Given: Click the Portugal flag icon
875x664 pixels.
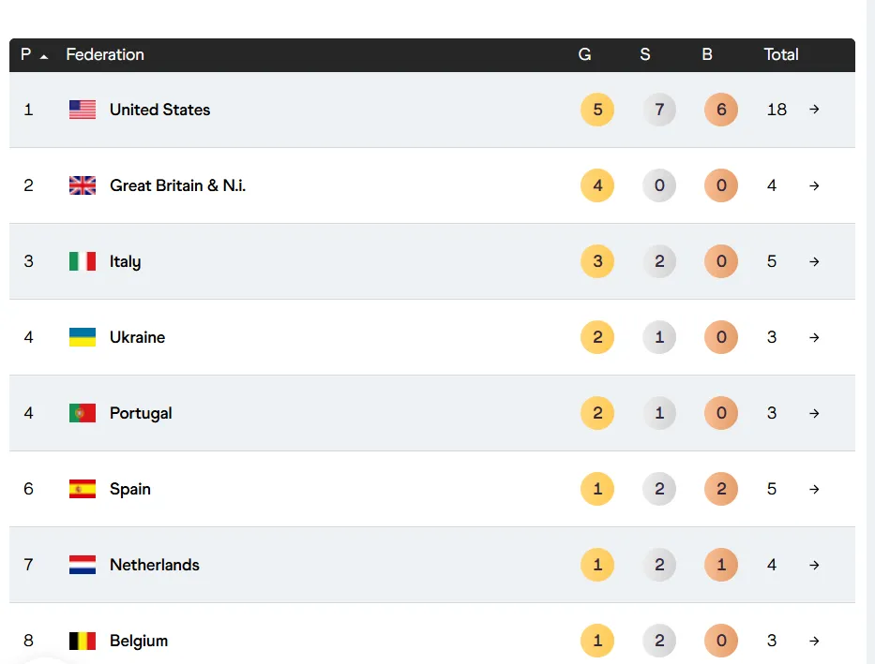Looking at the screenshot, I should (x=83, y=413).
